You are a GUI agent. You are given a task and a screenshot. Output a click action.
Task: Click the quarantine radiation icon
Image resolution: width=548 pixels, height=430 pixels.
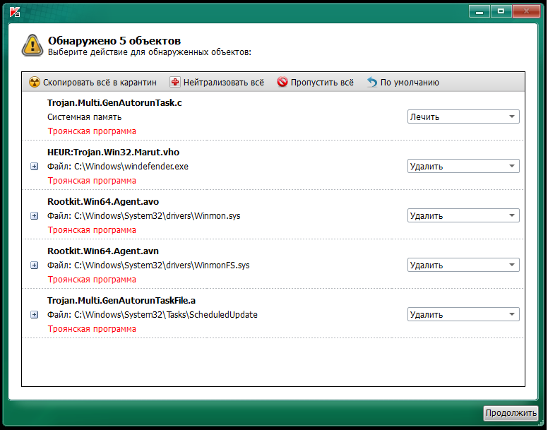pos(34,83)
